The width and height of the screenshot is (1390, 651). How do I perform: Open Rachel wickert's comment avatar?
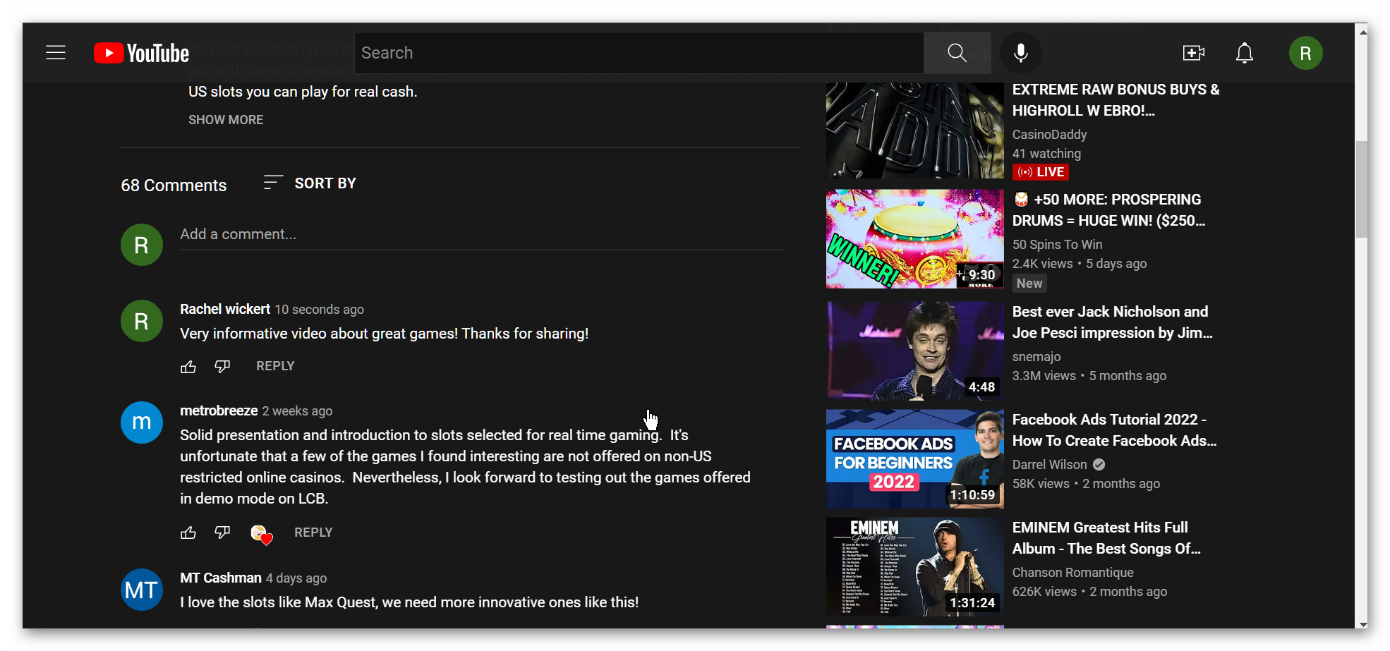click(142, 321)
